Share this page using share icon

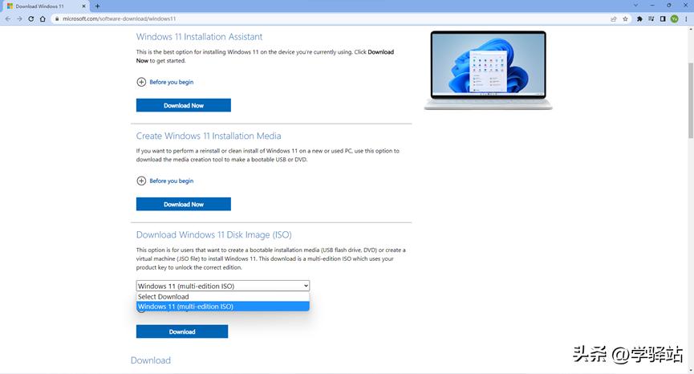click(x=614, y=19)
